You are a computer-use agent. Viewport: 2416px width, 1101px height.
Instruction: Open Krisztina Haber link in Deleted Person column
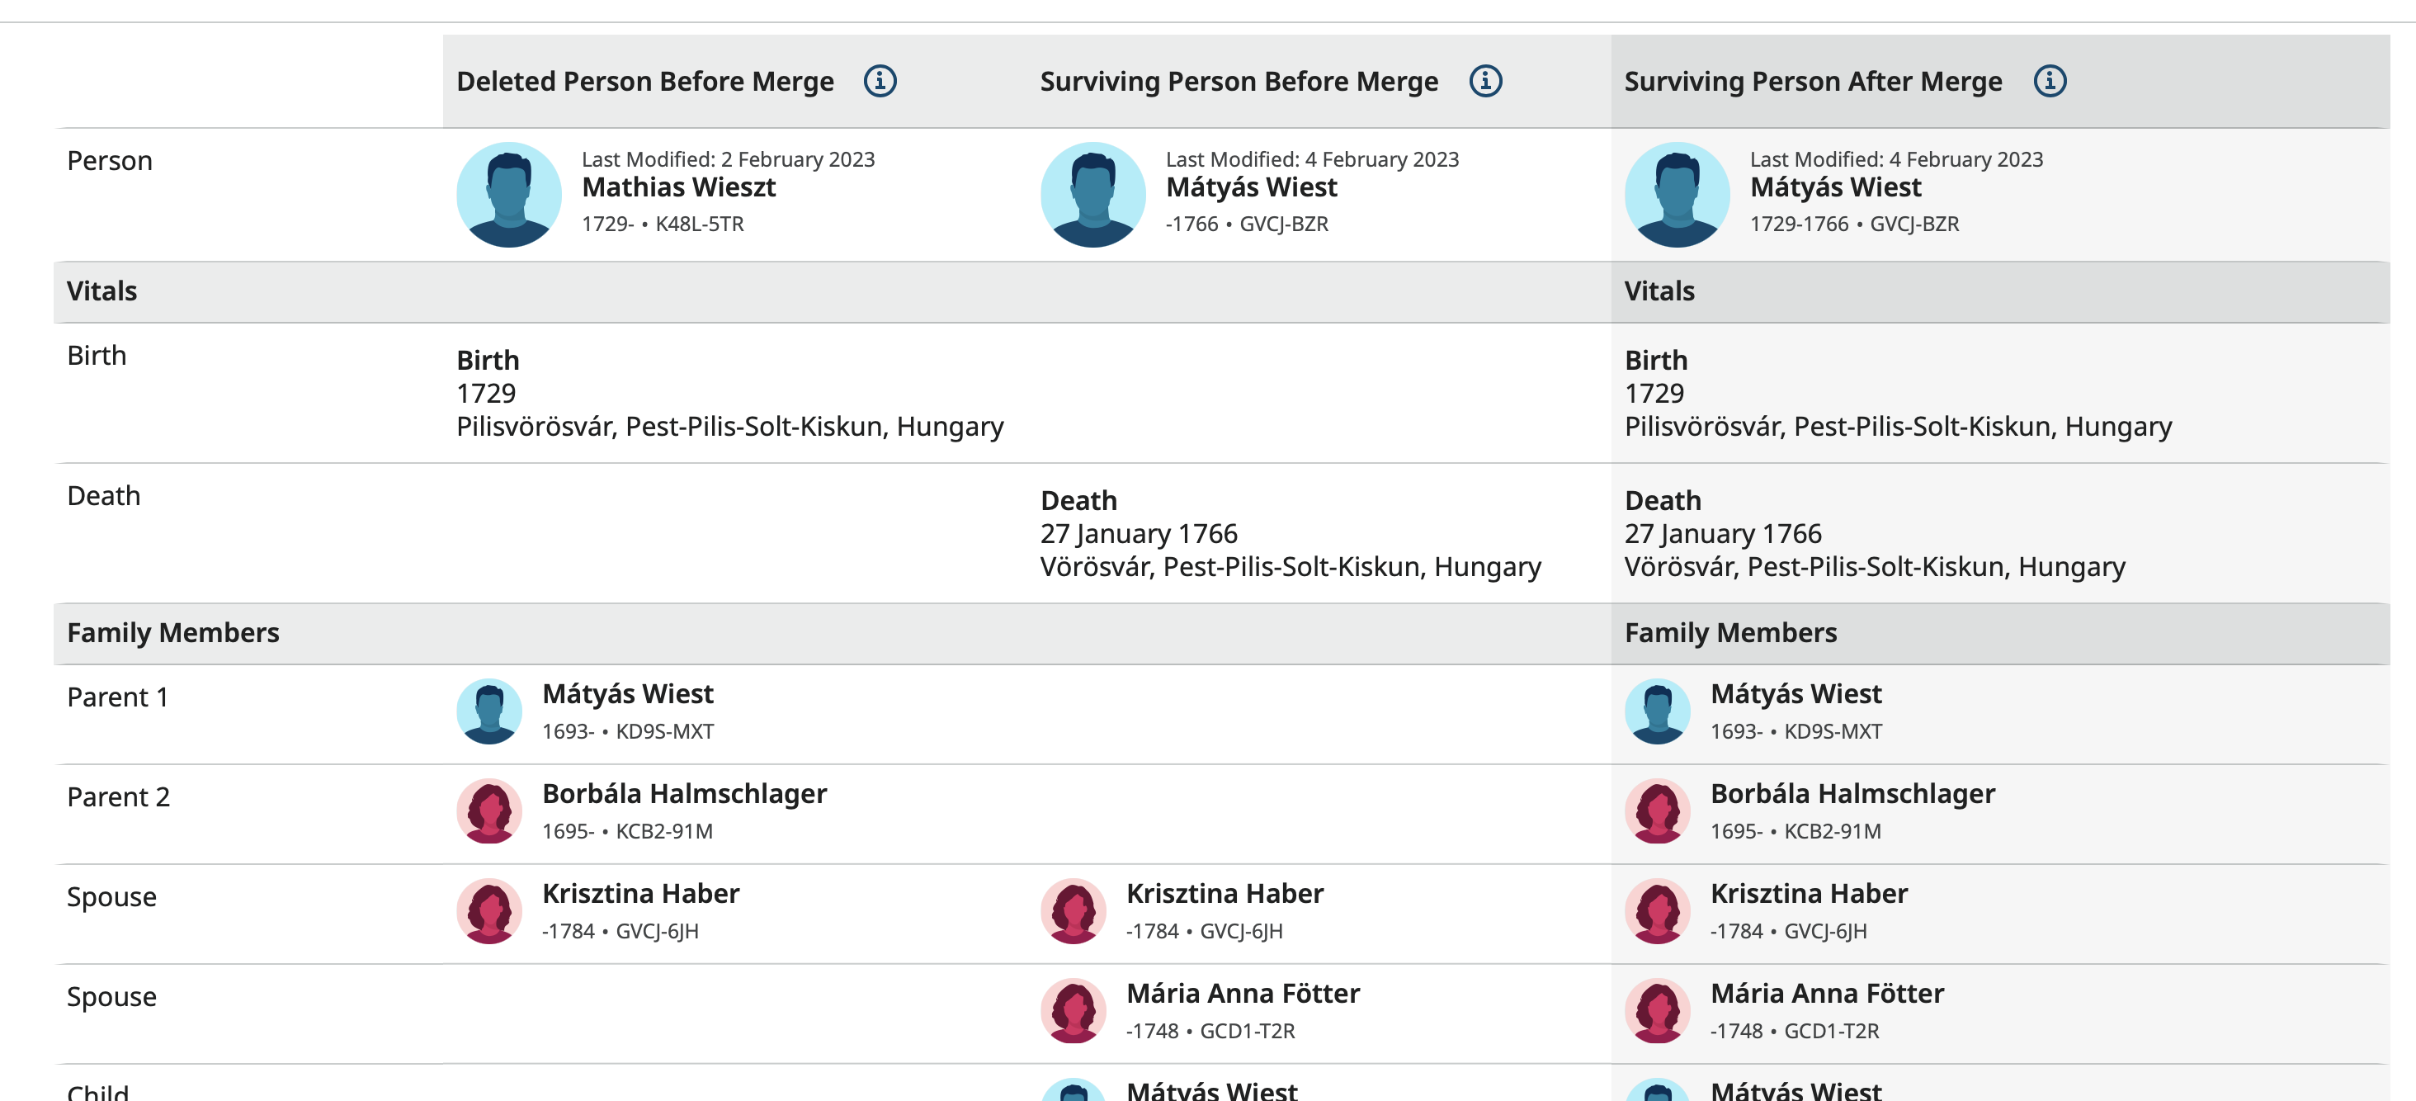(x=640, y=894)
